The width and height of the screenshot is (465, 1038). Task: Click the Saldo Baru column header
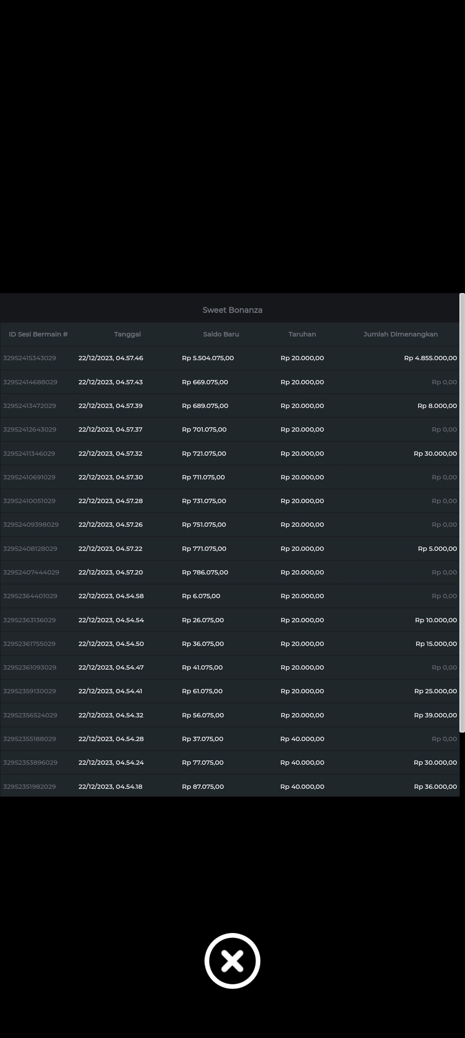[x=221, y=334]
